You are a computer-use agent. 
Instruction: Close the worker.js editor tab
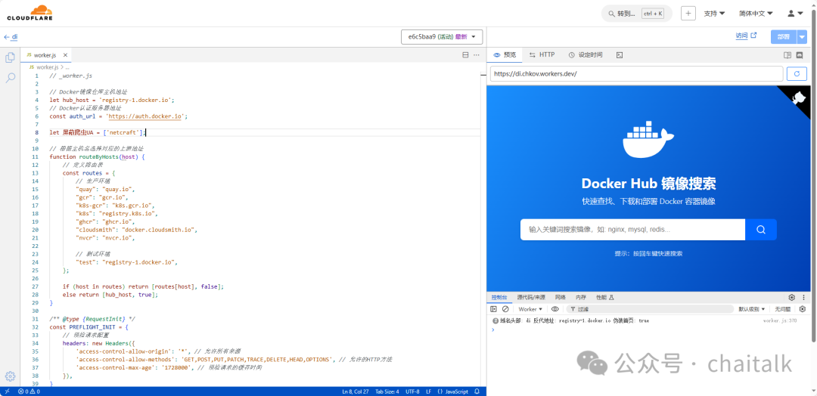tap(65, 55)
